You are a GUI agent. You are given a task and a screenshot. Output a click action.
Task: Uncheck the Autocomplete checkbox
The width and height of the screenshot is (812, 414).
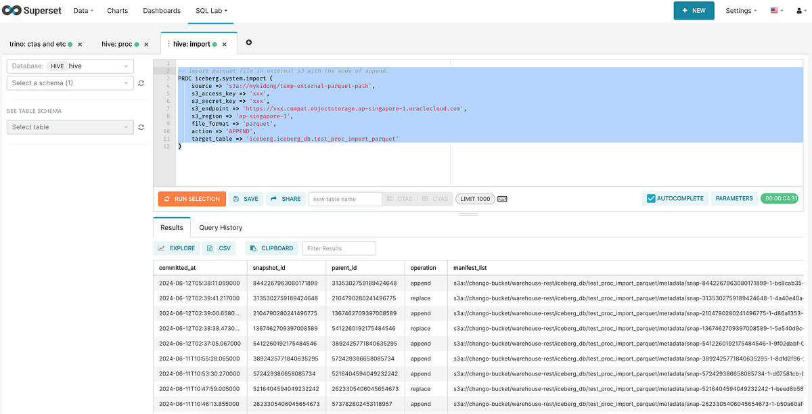(x=652, y=198)
